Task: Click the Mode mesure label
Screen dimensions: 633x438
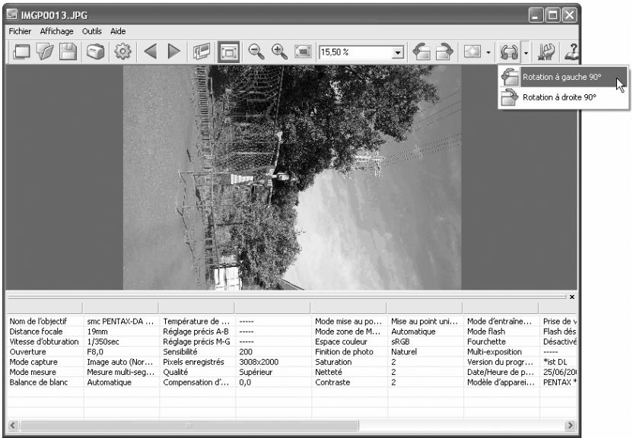Action: 33,372
